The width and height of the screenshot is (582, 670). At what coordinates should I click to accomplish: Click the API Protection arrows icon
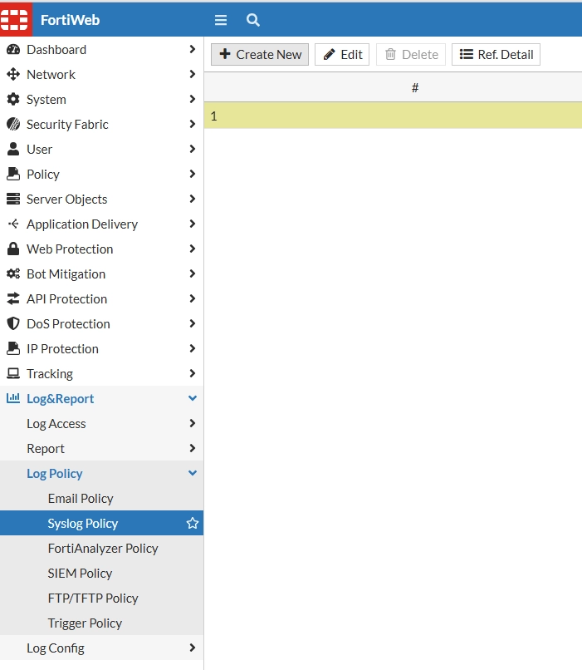tap(13, 298)
